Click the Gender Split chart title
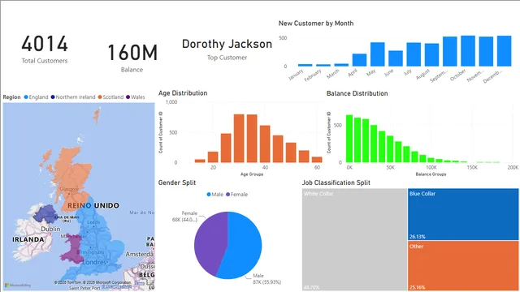520x292 pixels. tap(177, 182)
